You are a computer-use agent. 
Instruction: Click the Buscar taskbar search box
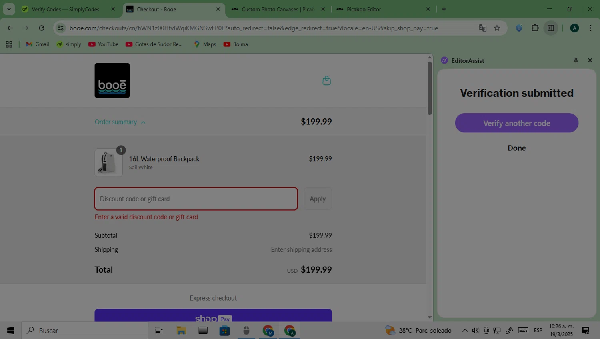point(85,331)
